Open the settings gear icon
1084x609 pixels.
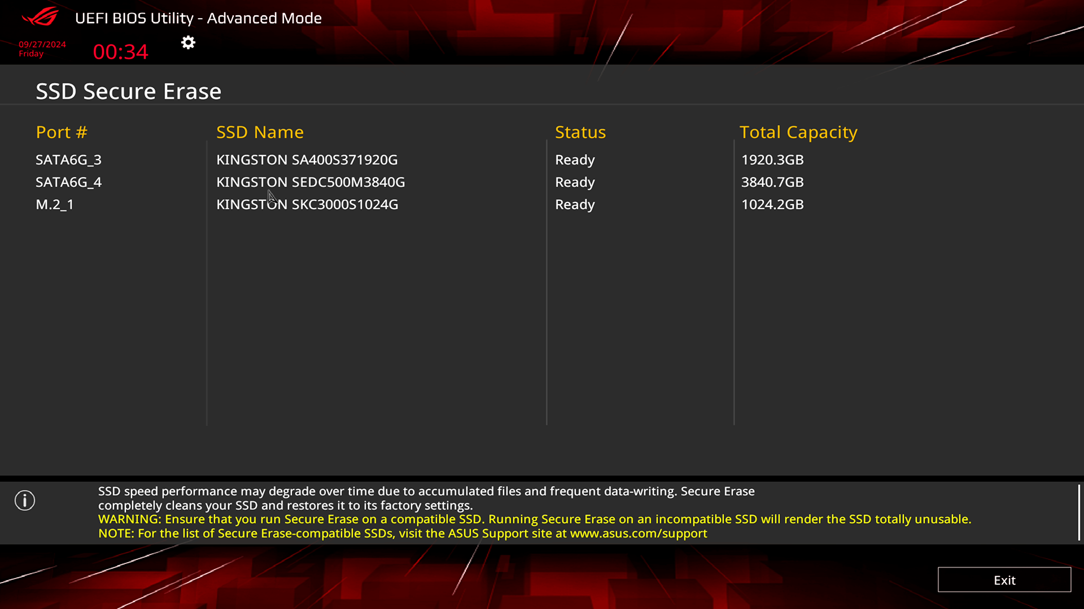point(187,42)
